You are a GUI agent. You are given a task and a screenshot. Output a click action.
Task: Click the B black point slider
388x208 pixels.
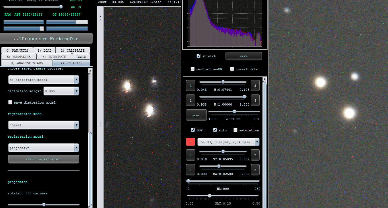pyautogui.click(x=223, y=82)
